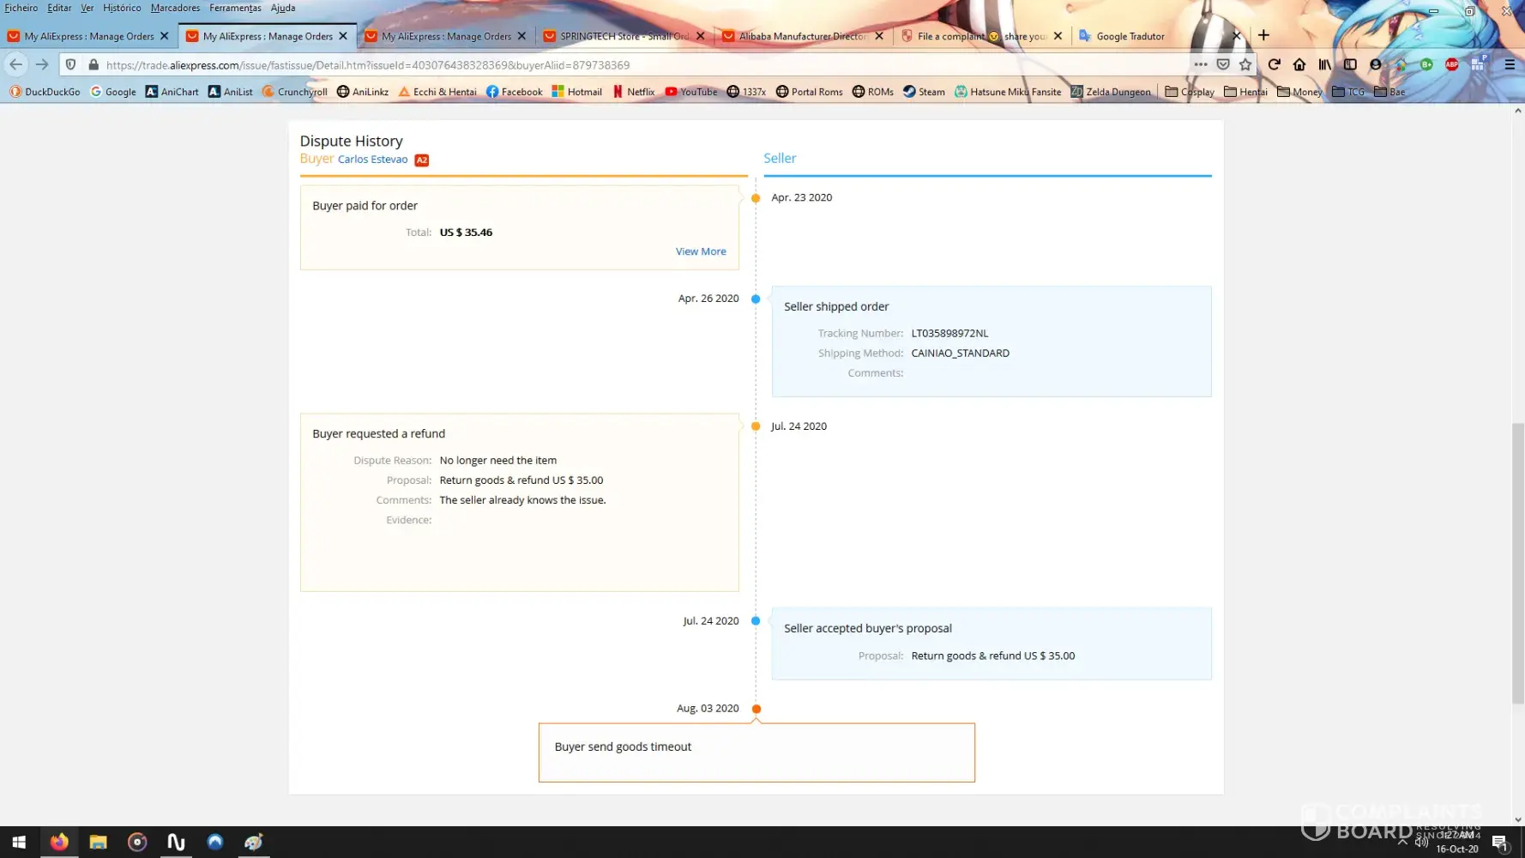The width and height of the screenshot is (1525, 858).
Task: Select the Apr. 26 2020 timeline marker
Action: tap(756, 299)
